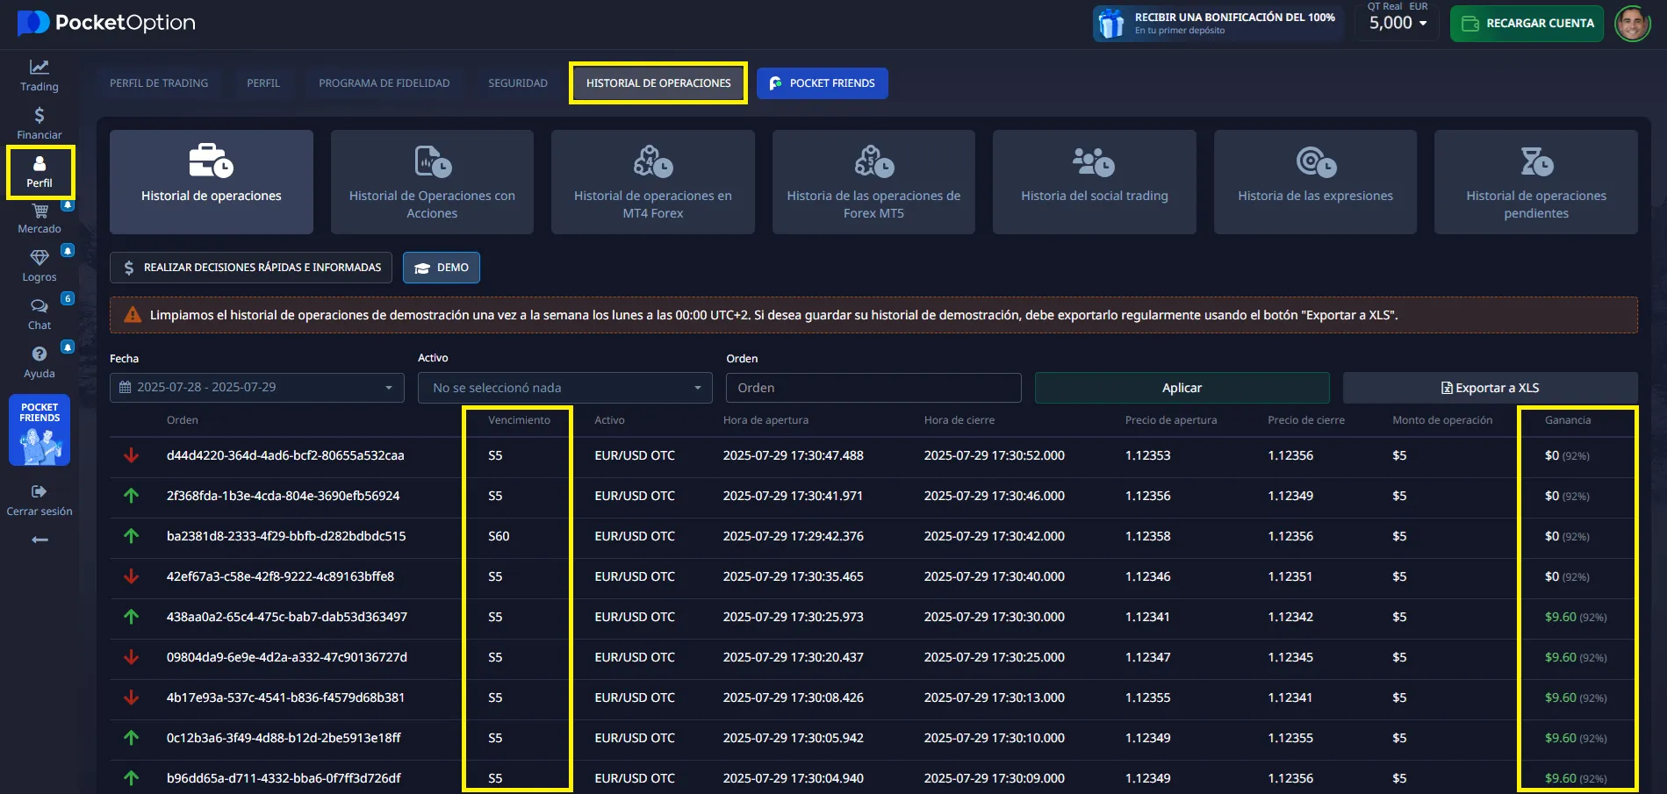1667x794 pixels.
Task: Click the Pocket Friends sidebar banner
Action: click(x=40, y=430)
